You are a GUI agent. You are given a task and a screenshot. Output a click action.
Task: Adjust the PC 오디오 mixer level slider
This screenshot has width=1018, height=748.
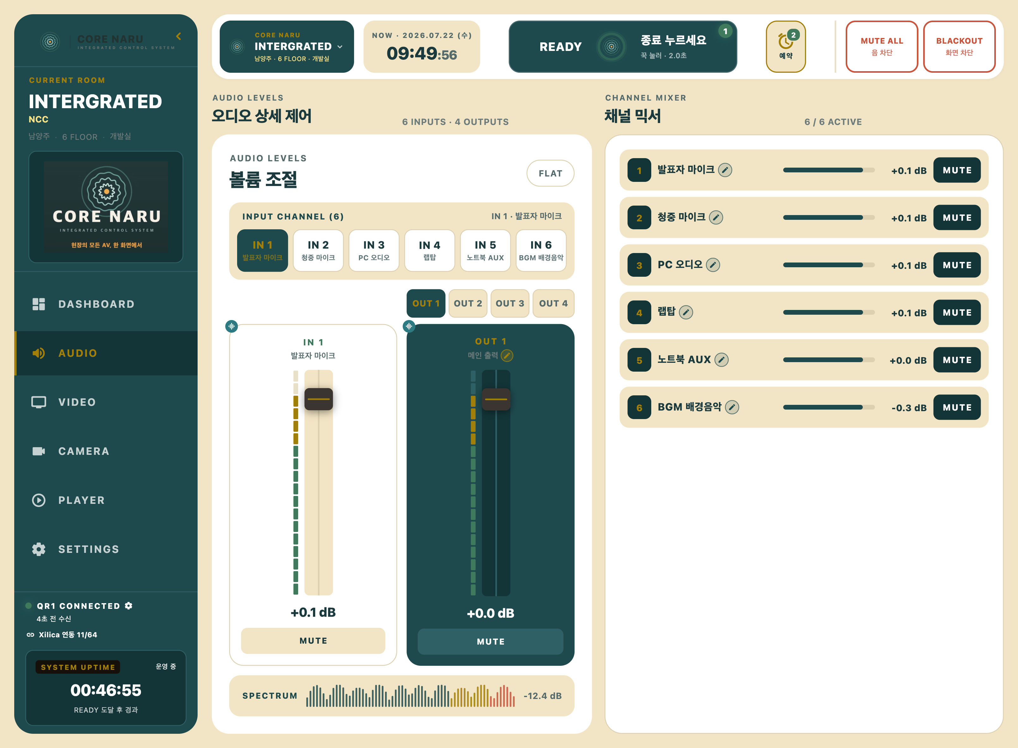coord(829,265)
